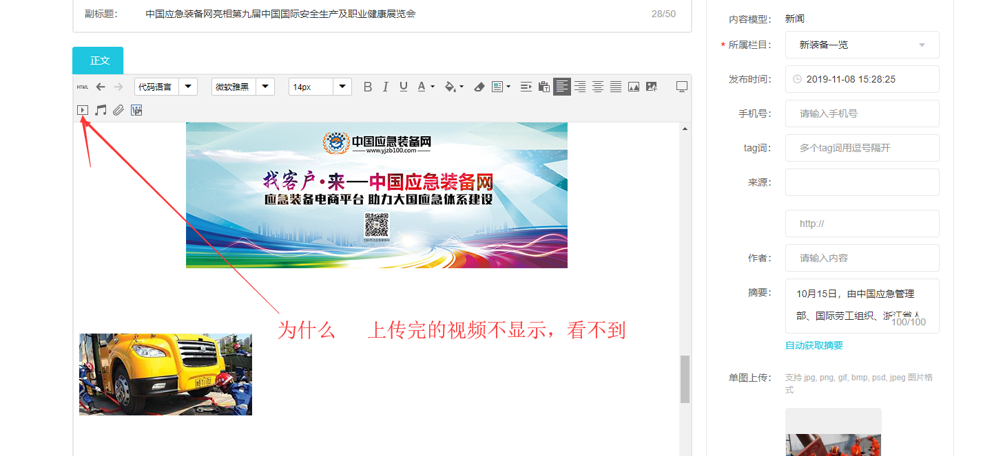Screen dimensions: 994x456
Task: Toggle fullscreen editor monitor icon
Action: (682, 87)
